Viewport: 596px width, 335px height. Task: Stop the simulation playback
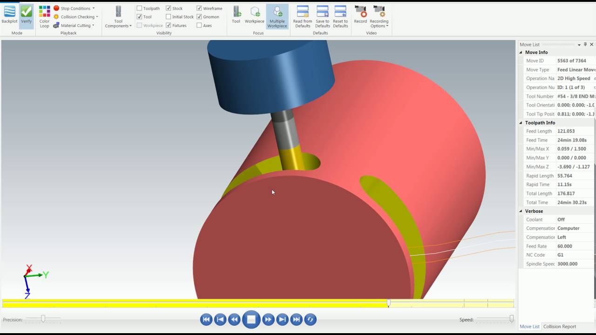(251, 319)
